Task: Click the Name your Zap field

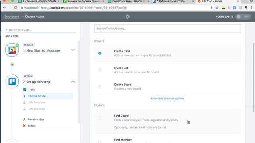Action: (x=41, y=30)
